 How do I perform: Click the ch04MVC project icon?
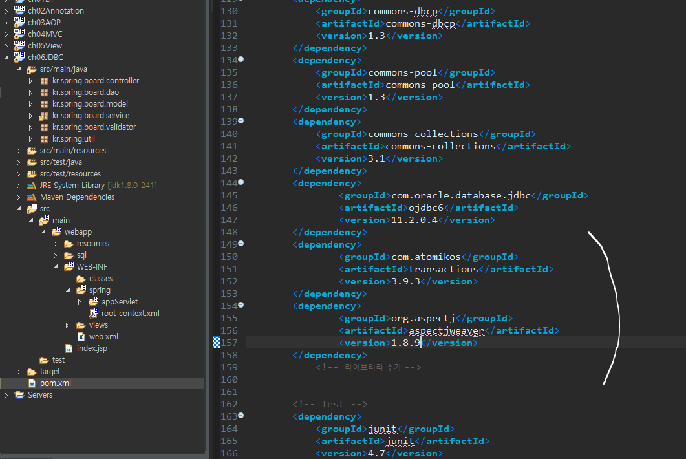pos(19,34)
